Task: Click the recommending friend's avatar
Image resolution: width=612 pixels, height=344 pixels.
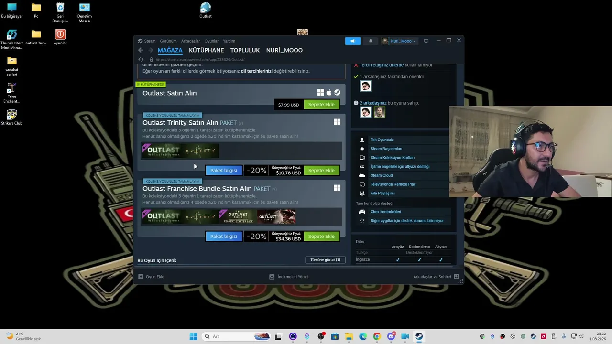Action: [x=365, y=86]
